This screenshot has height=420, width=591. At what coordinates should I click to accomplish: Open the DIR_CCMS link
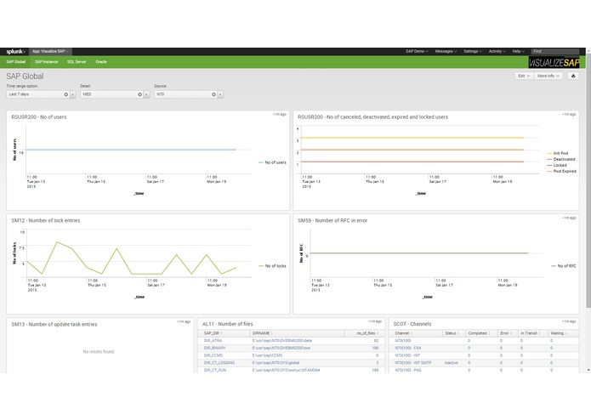tap(213, 355)
